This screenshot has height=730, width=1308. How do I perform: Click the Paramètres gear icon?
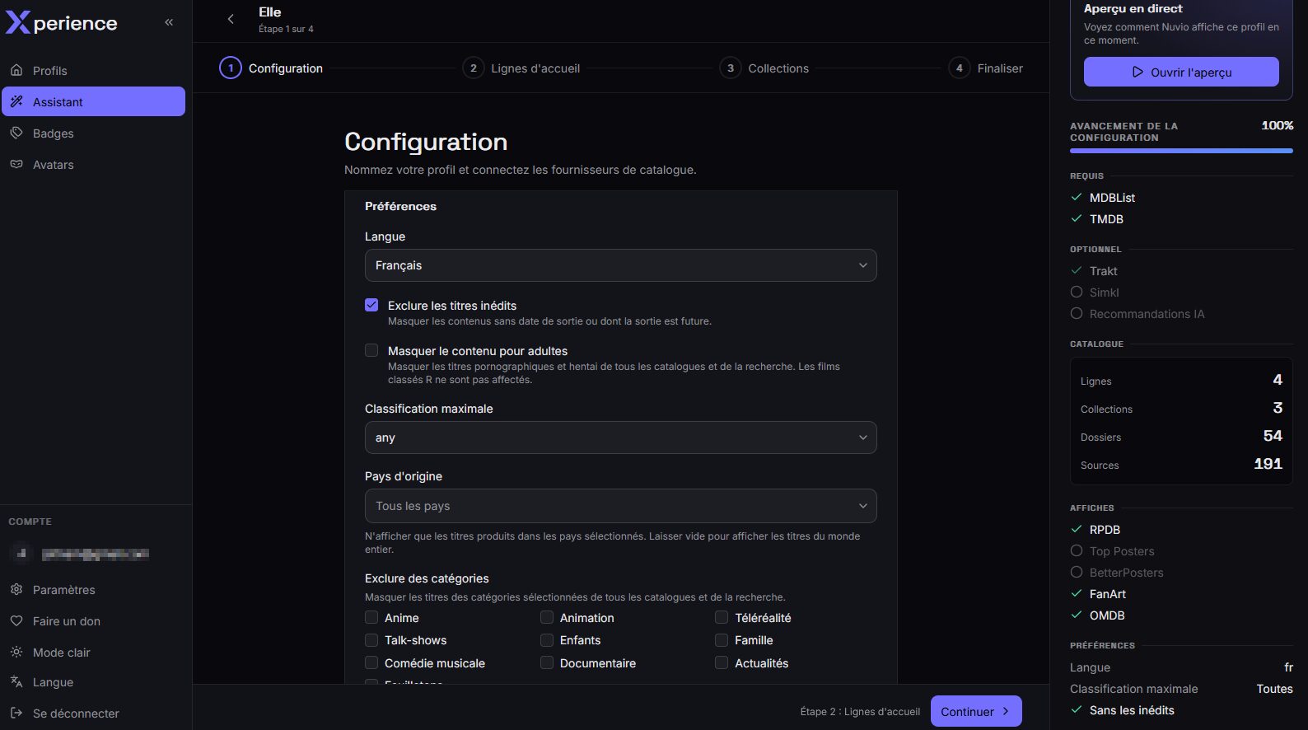16,589
